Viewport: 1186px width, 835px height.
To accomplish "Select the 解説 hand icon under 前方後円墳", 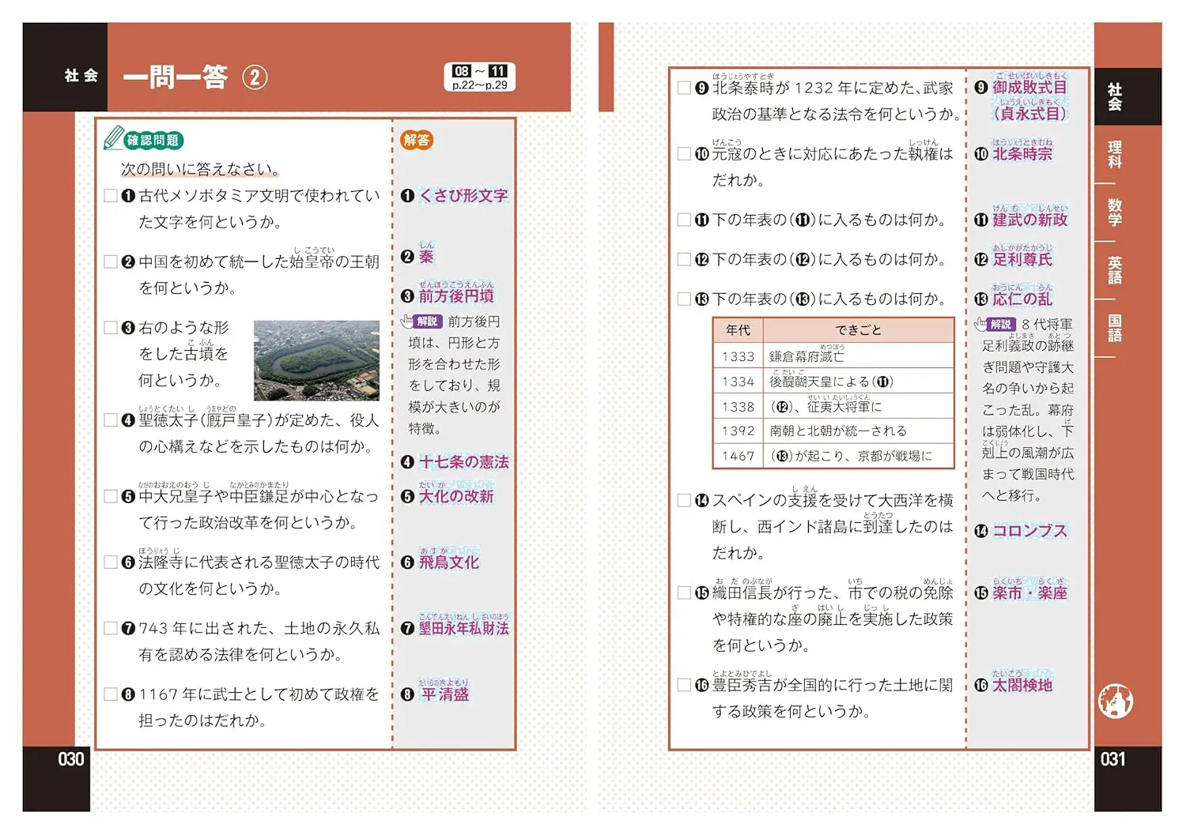I will tap(407, 321).
